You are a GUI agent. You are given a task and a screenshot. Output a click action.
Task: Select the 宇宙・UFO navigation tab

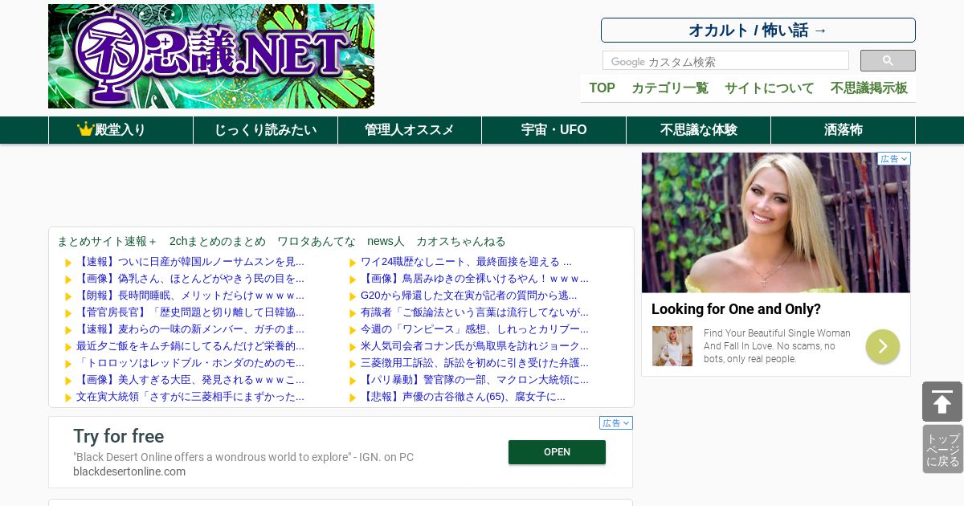[554, 130]
